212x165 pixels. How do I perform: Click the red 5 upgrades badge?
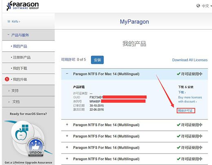(7, 79)
